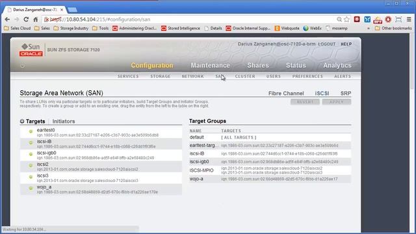
Task: Click the browser forward arrow
Action: (x=16, y=19)
